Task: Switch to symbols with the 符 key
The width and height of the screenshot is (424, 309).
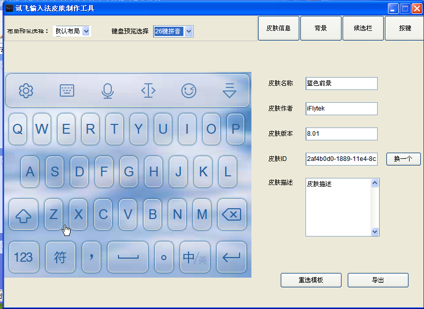Action: coord(61,257)
